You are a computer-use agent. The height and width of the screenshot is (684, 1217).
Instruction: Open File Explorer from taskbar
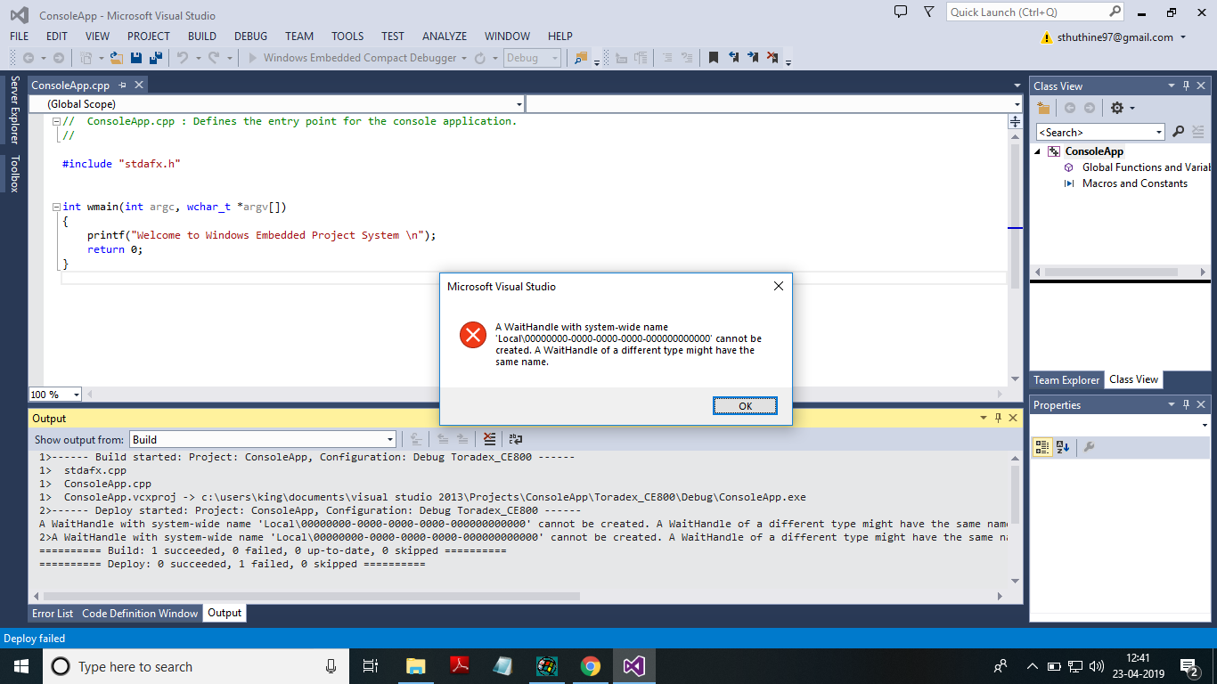click(415, 666)
